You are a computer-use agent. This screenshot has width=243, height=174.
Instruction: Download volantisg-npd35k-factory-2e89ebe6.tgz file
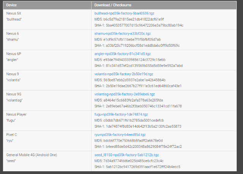click(x=125, y=94)
